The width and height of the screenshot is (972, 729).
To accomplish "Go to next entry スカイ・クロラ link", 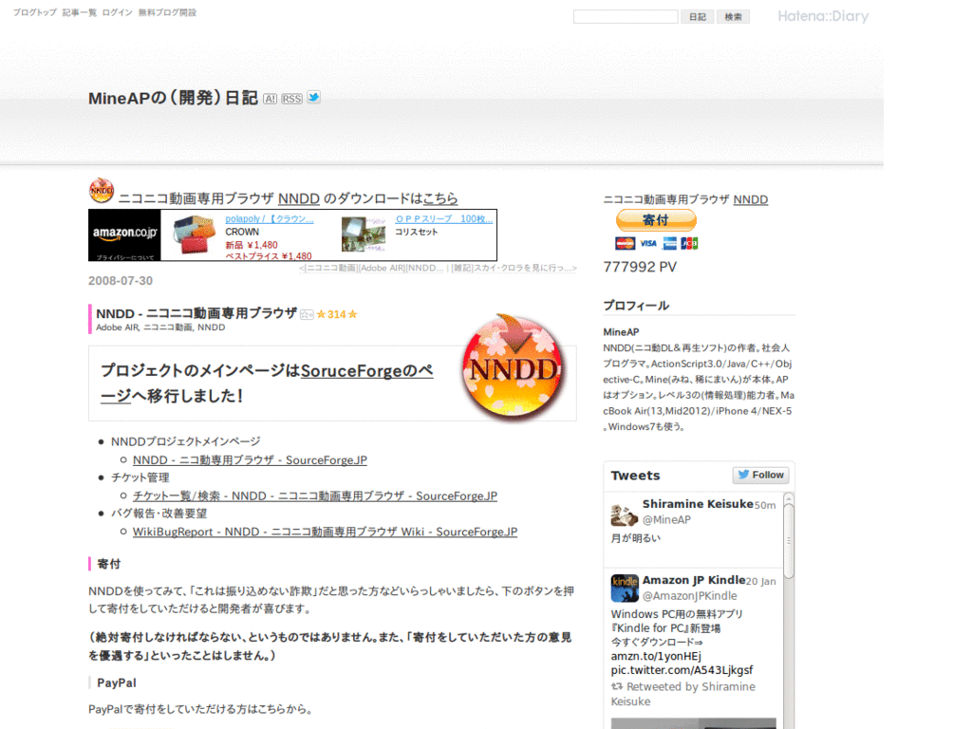I will tap(514, 268).
